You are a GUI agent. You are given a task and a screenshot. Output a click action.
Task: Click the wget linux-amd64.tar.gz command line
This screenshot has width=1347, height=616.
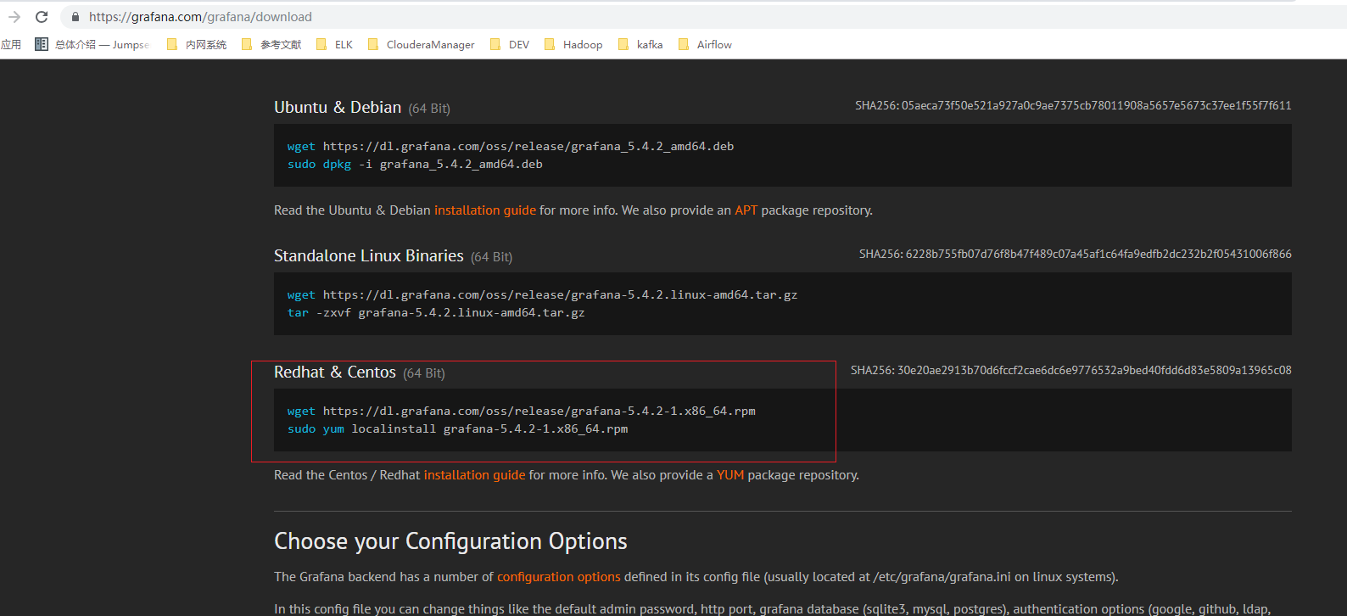(x=542, y=295)
